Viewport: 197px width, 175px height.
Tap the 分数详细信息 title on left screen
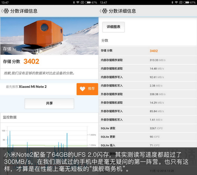(24, 11)
